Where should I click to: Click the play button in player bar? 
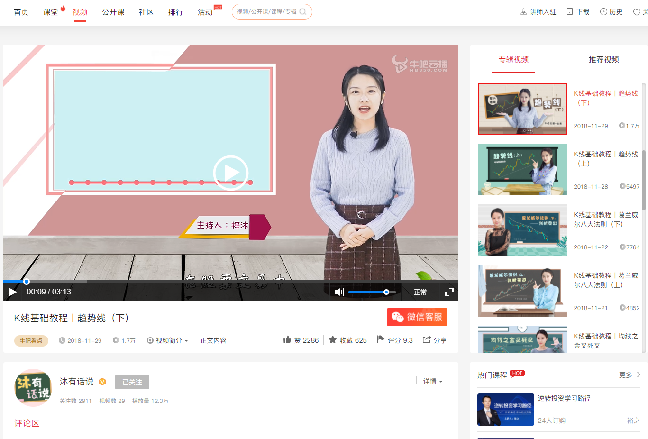tap(13, 292)
